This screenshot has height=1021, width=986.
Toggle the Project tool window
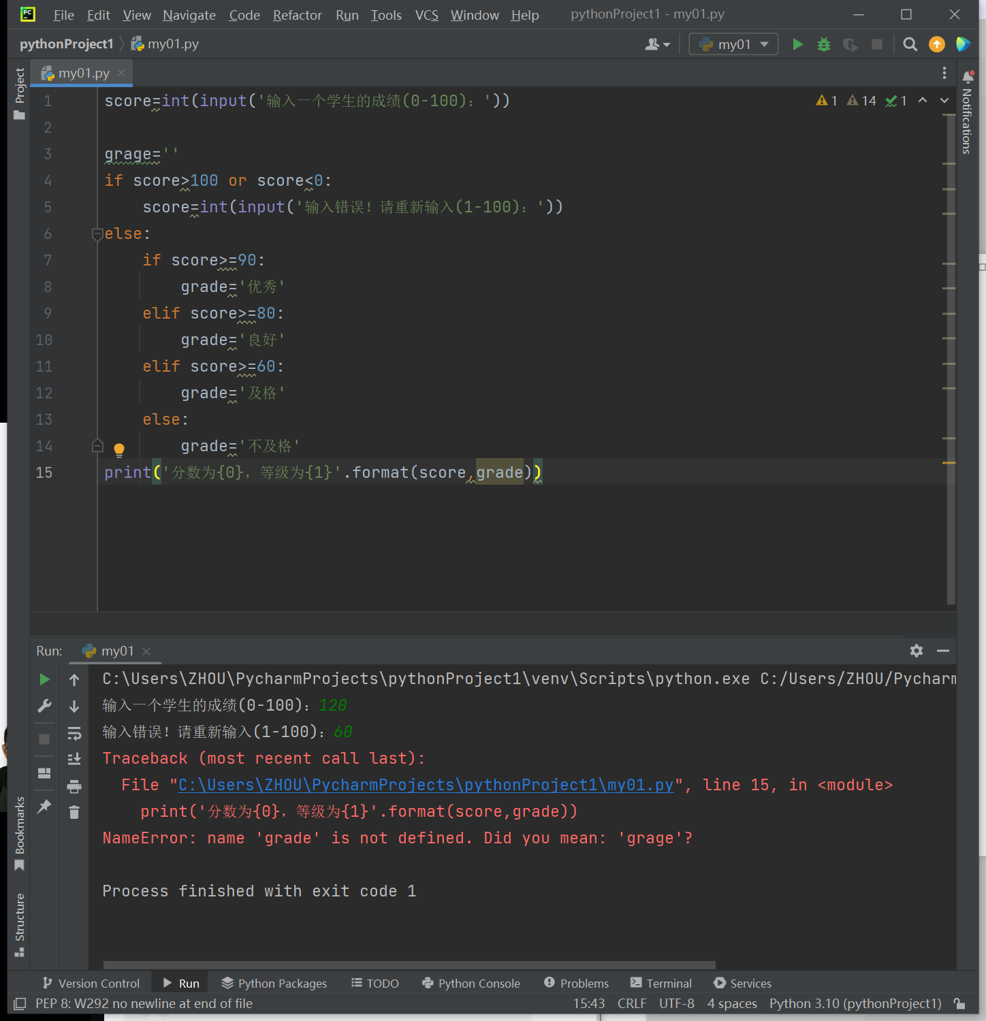tap(19, 93)
